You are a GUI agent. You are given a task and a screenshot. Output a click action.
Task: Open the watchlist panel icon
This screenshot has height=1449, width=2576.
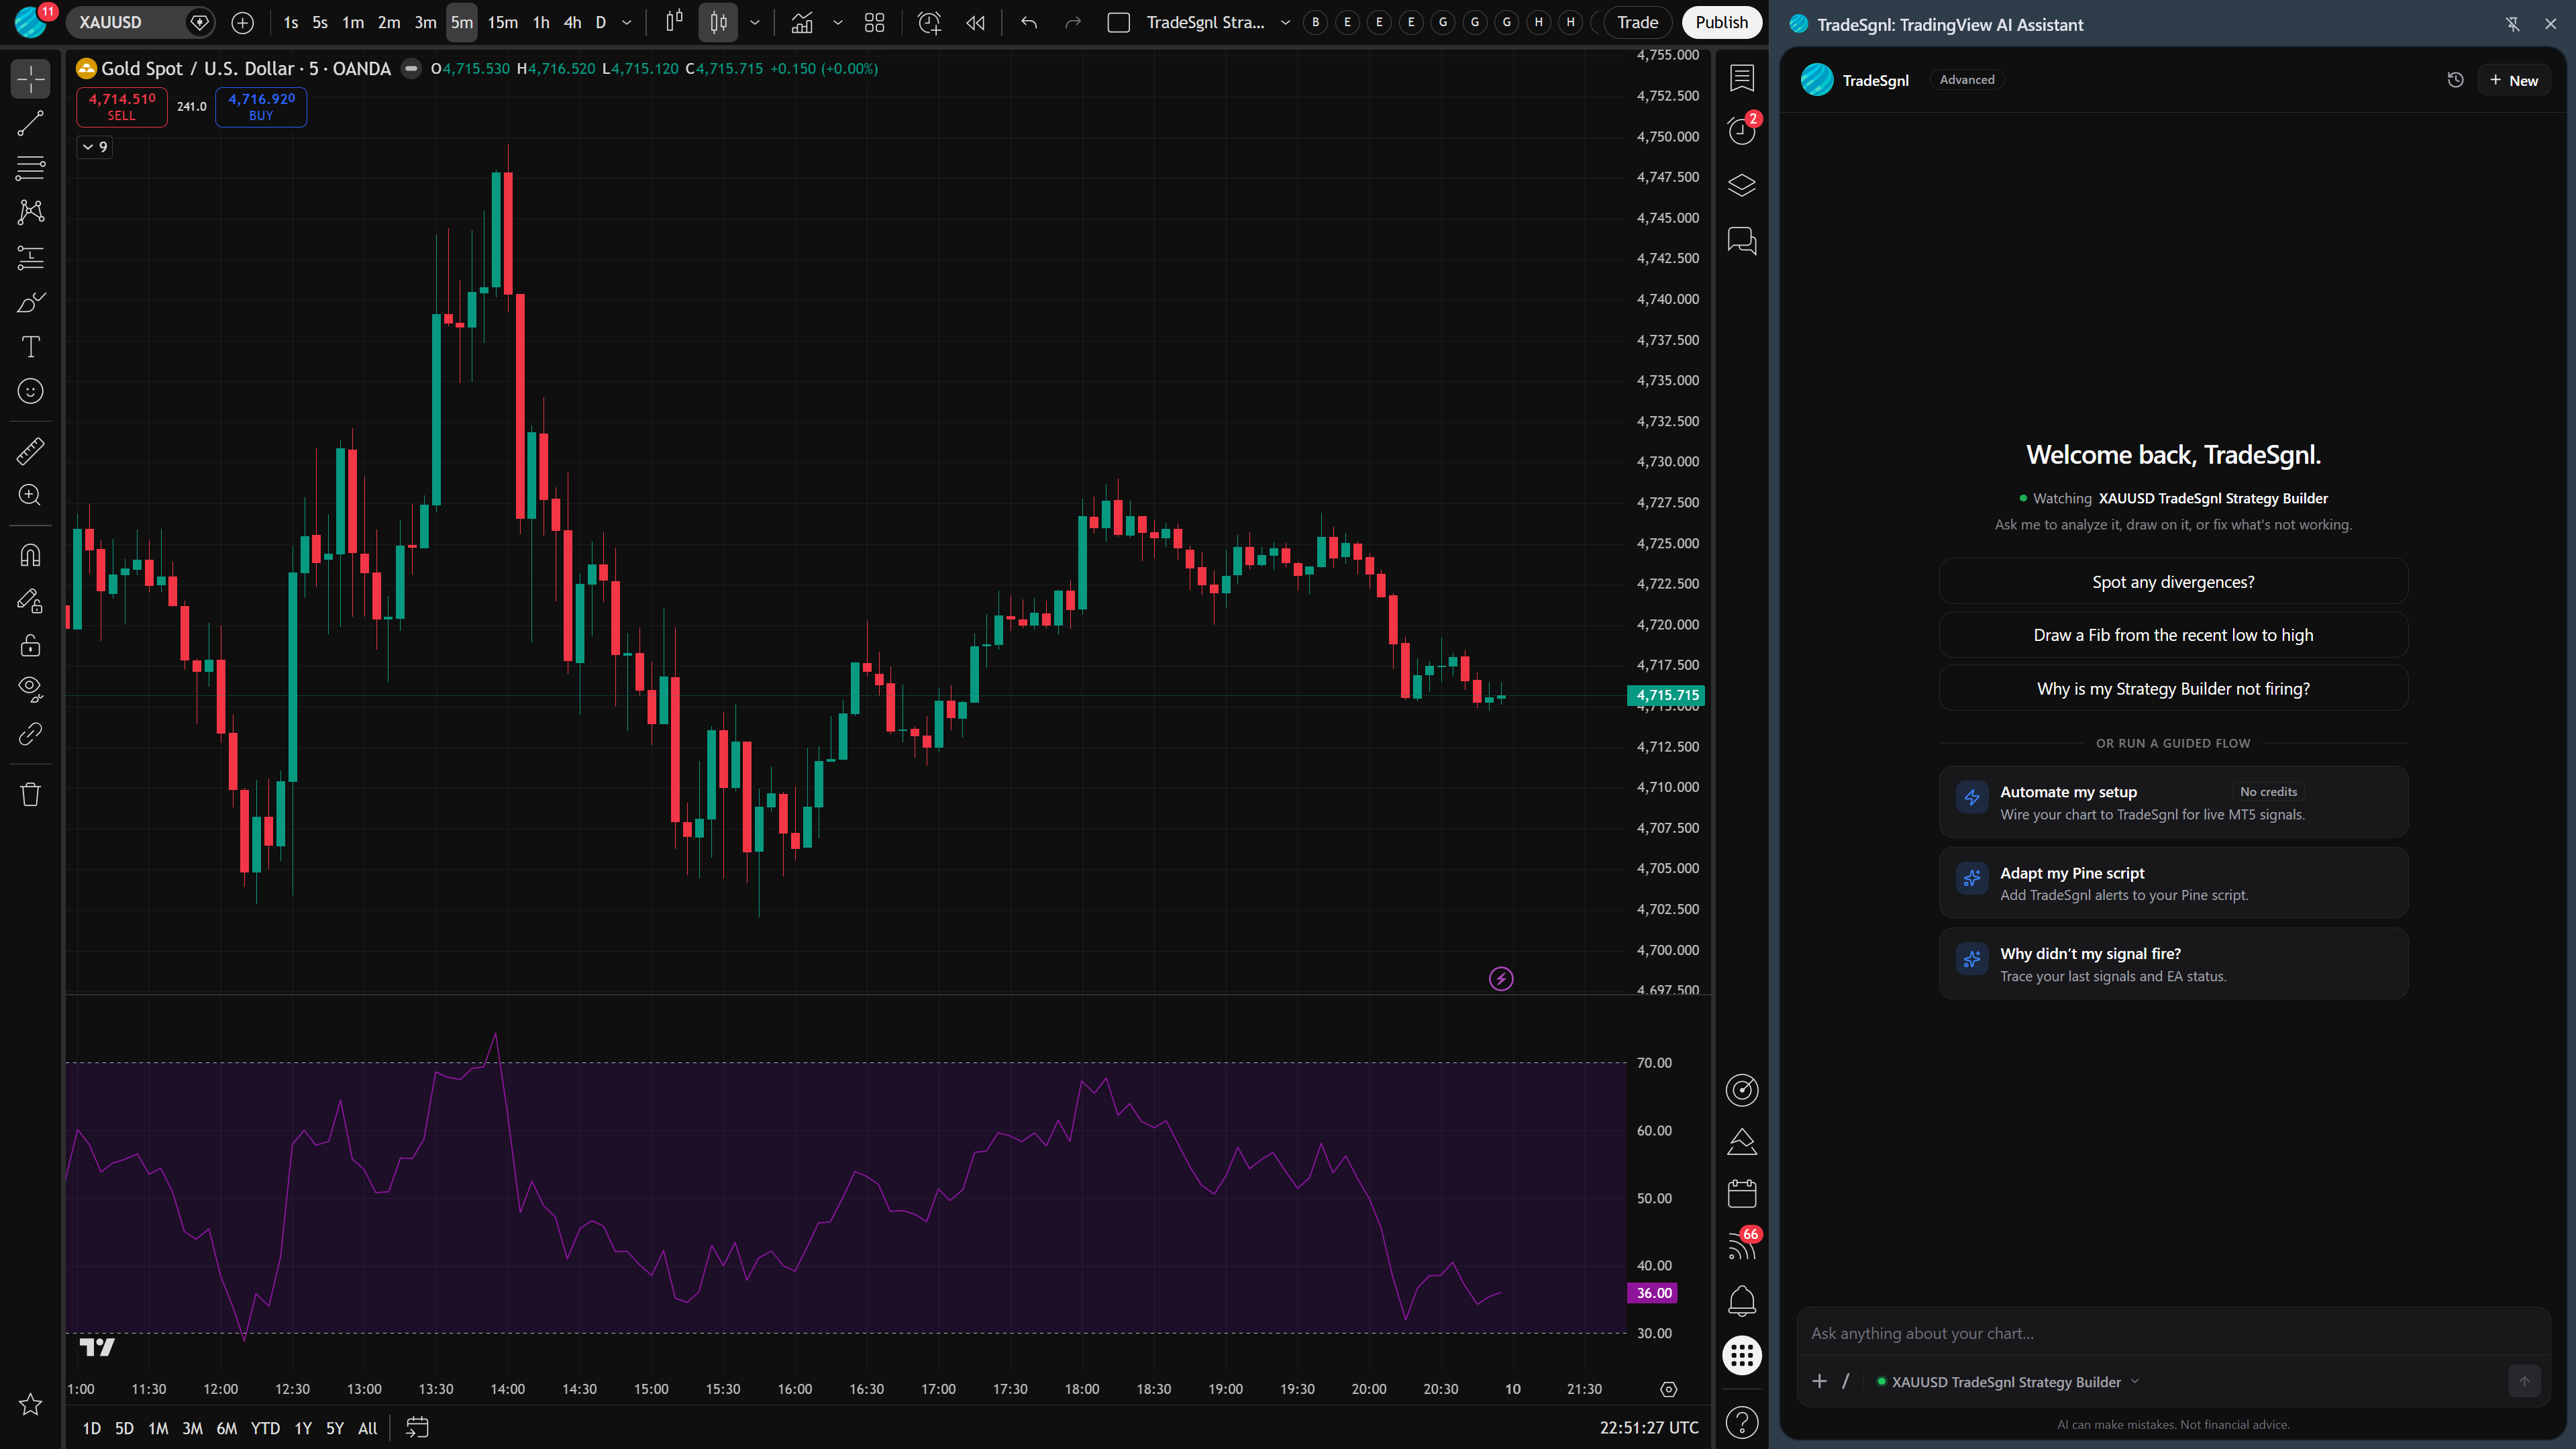[x=1742, y=77]
